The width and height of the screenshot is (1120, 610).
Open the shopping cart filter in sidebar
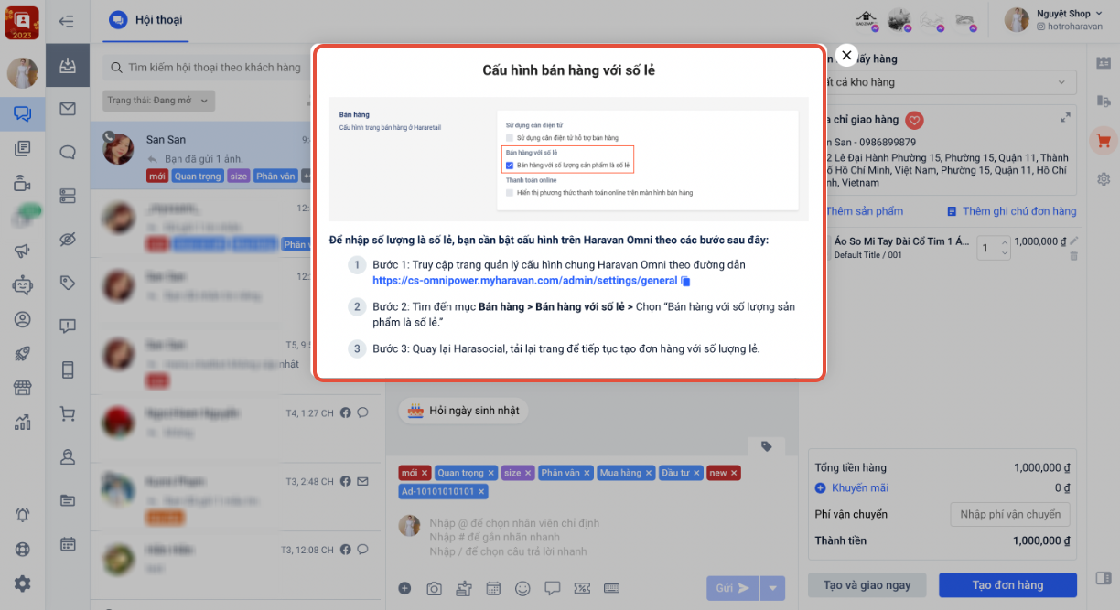[x=68, y=413]
